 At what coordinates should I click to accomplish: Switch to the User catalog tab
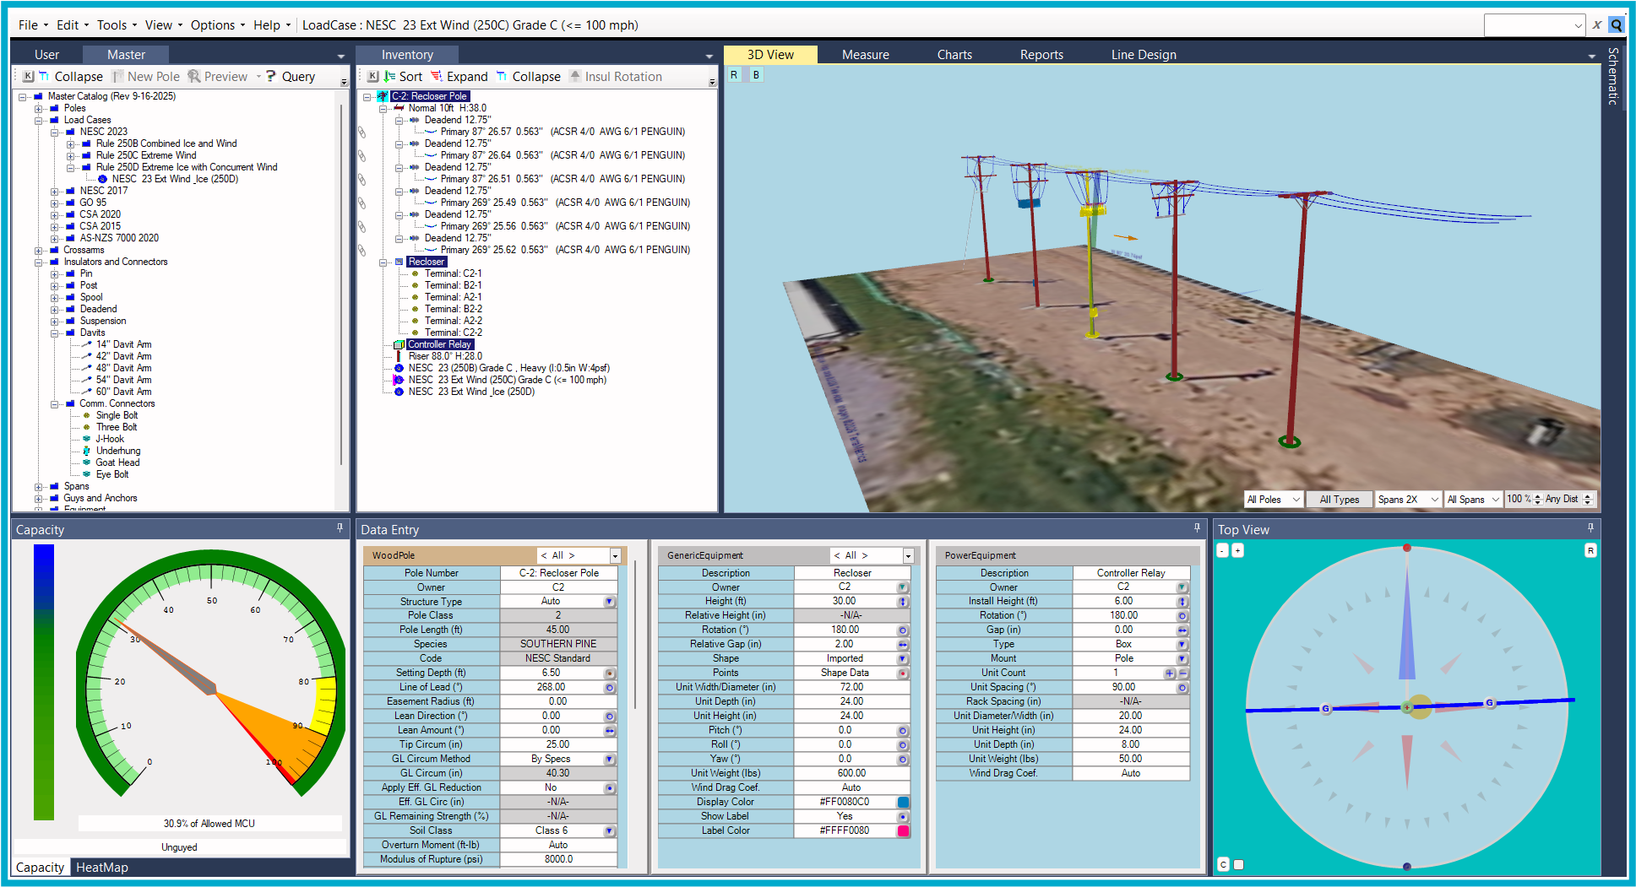point(46,55)
